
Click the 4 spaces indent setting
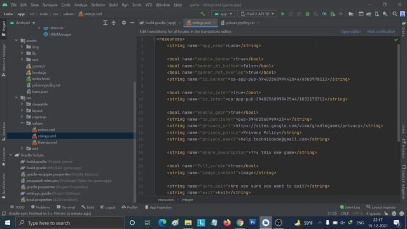373,214
